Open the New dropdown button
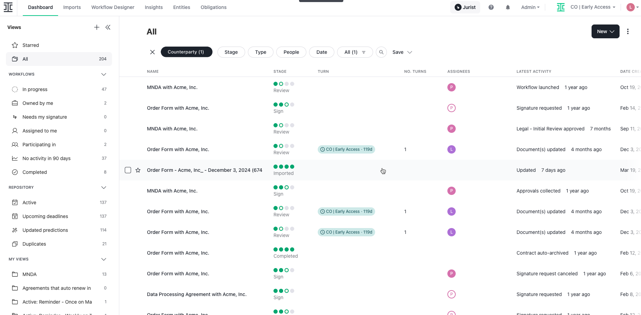Screen dimensions: 641x315 coord(605,31)
